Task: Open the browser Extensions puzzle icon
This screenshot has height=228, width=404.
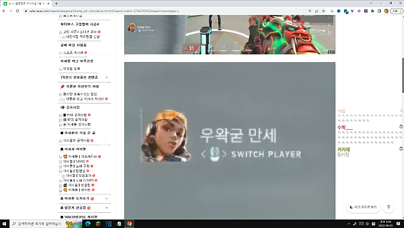Action: point(373,11)
